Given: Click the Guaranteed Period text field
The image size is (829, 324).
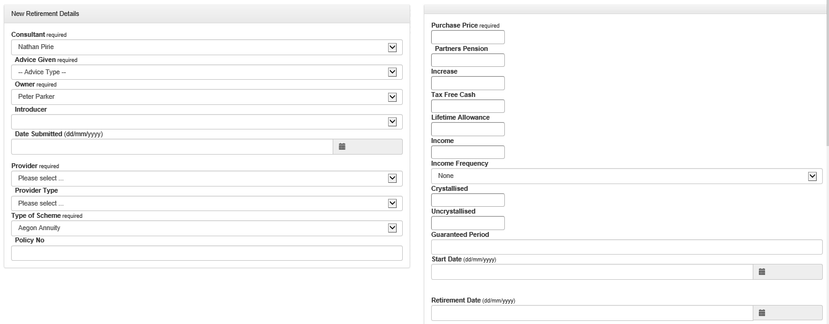Looking at the screenshot, I should 627,247.
